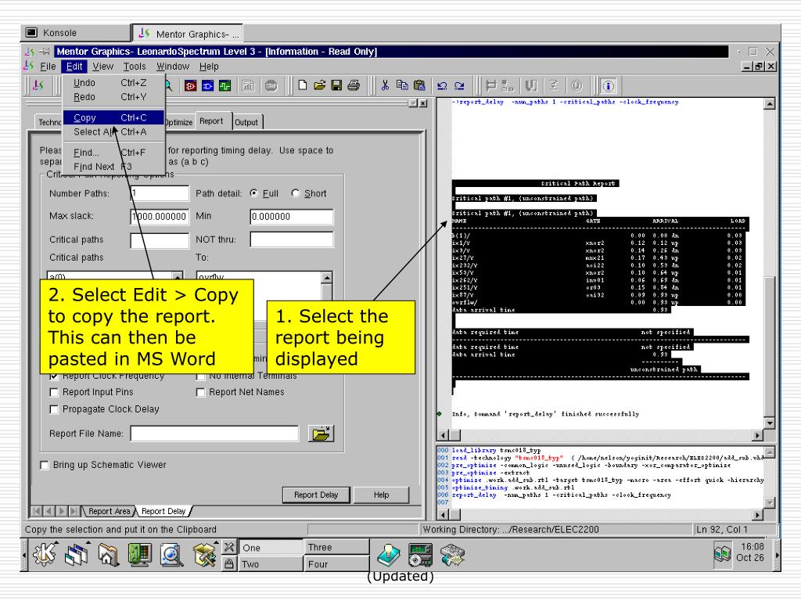
Task: Click the Paste clipboard toolbar icon
Action: click(x=419, y=85)
